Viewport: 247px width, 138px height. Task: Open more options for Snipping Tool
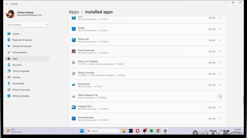[220, 107]
